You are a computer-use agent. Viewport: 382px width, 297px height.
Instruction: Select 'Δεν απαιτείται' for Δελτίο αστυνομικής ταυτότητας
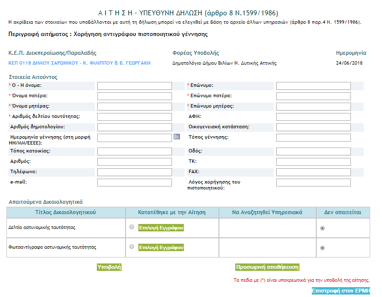(x=323, y=228)
